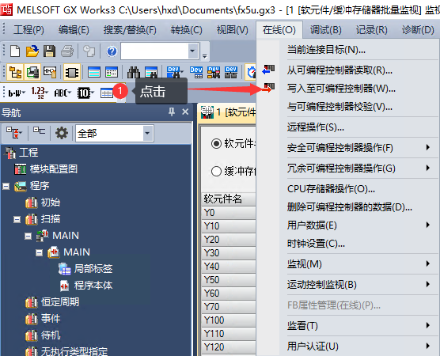
Task: Open the 调试(B) menu
Action: click(325, 30)
